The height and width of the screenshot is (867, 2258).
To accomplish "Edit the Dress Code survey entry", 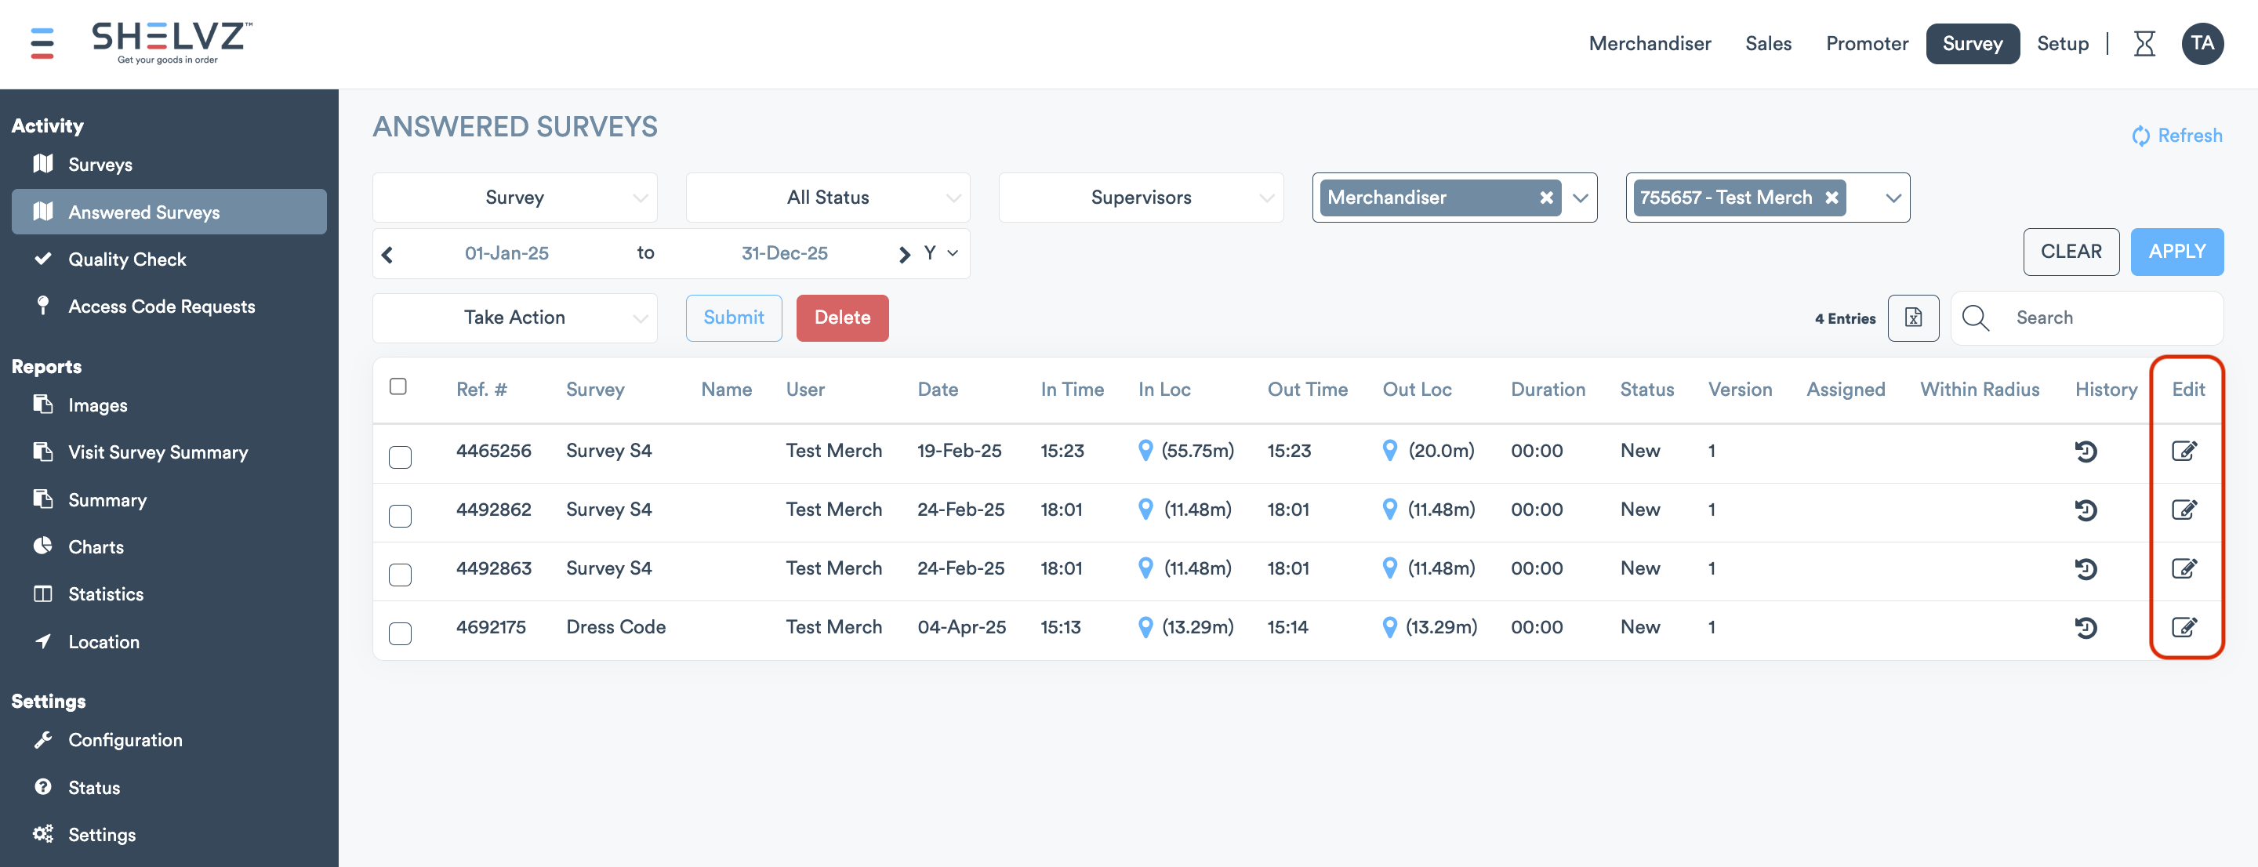I will [x=2184, y=628].
